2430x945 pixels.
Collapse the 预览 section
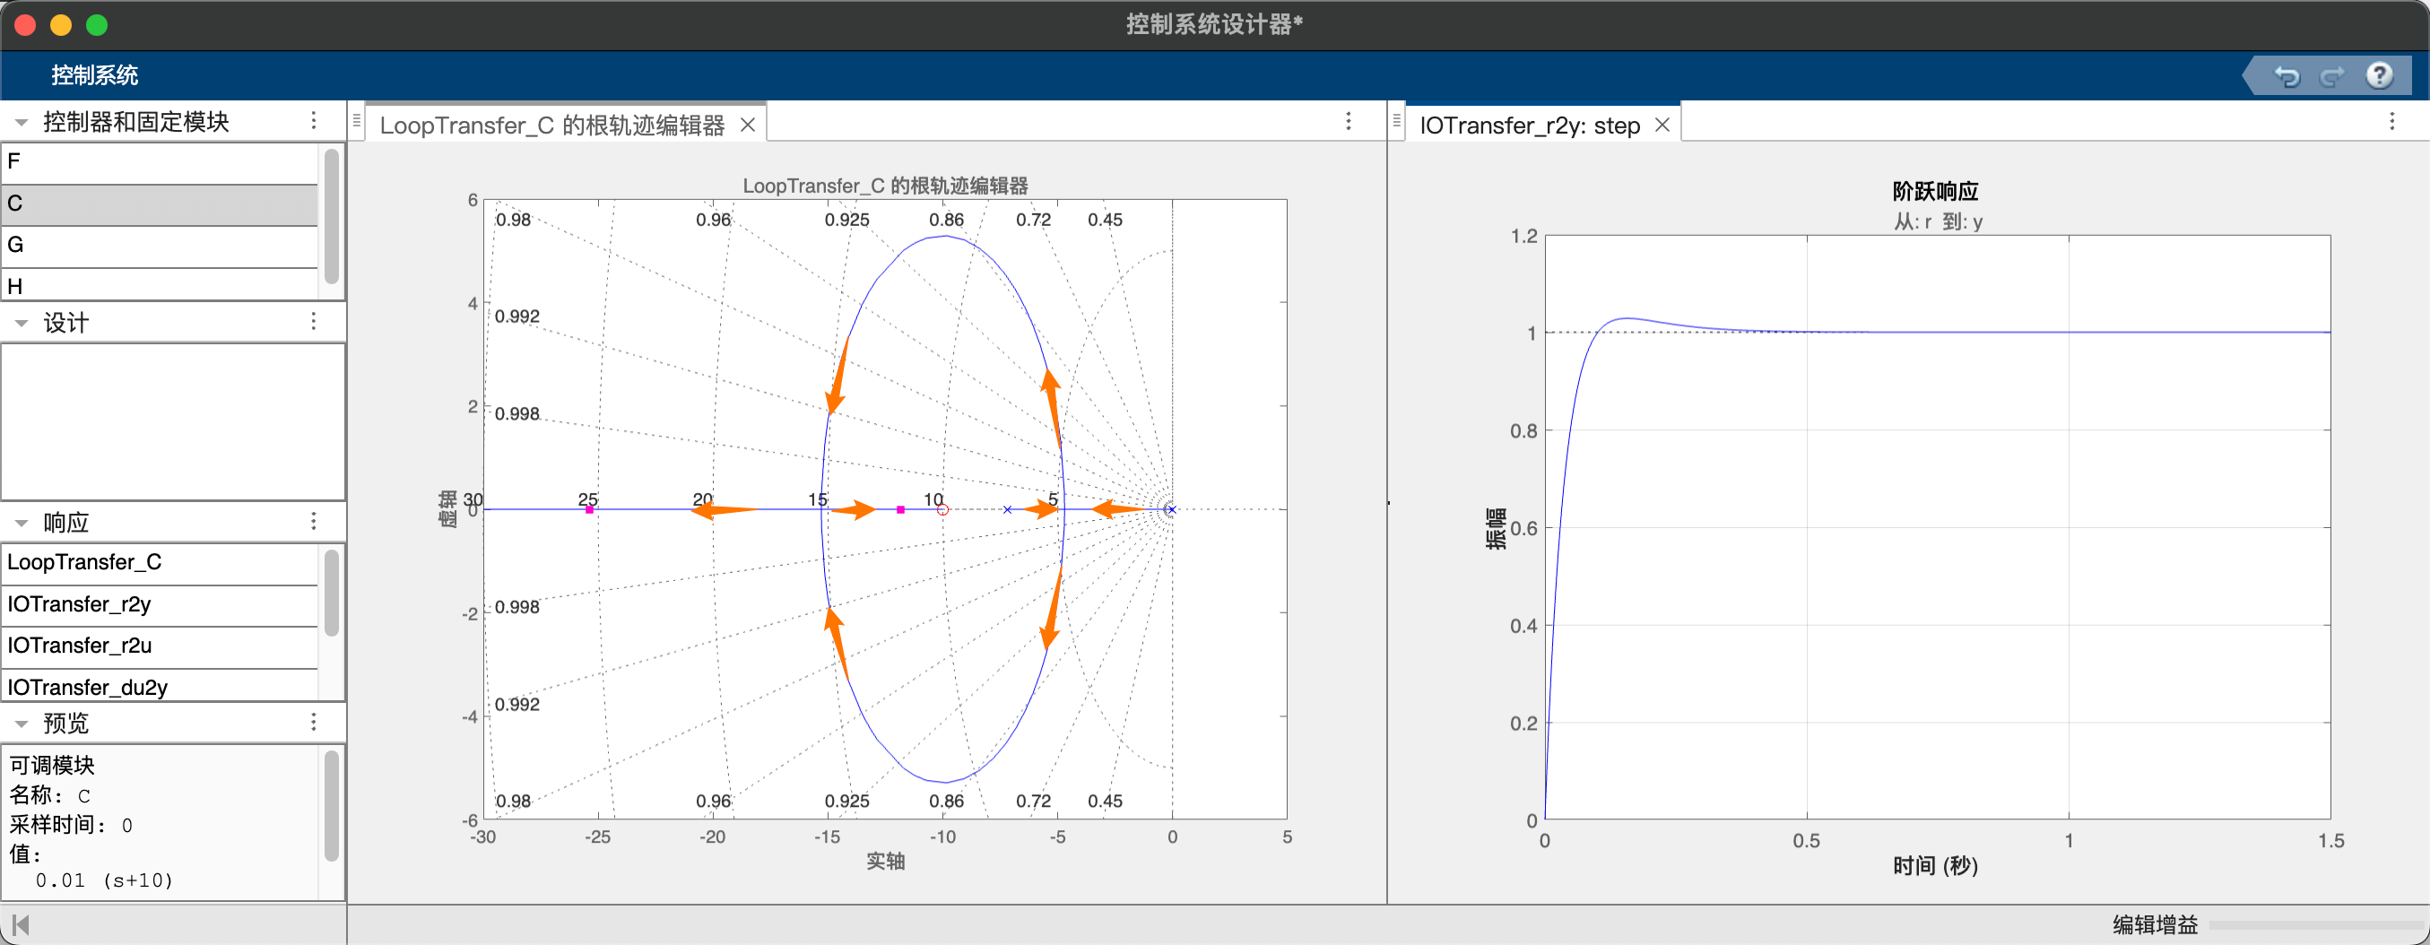(21, 724)
